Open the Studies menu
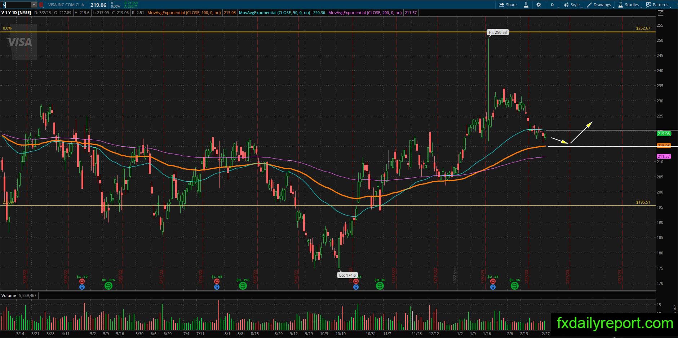 [629, 5]
